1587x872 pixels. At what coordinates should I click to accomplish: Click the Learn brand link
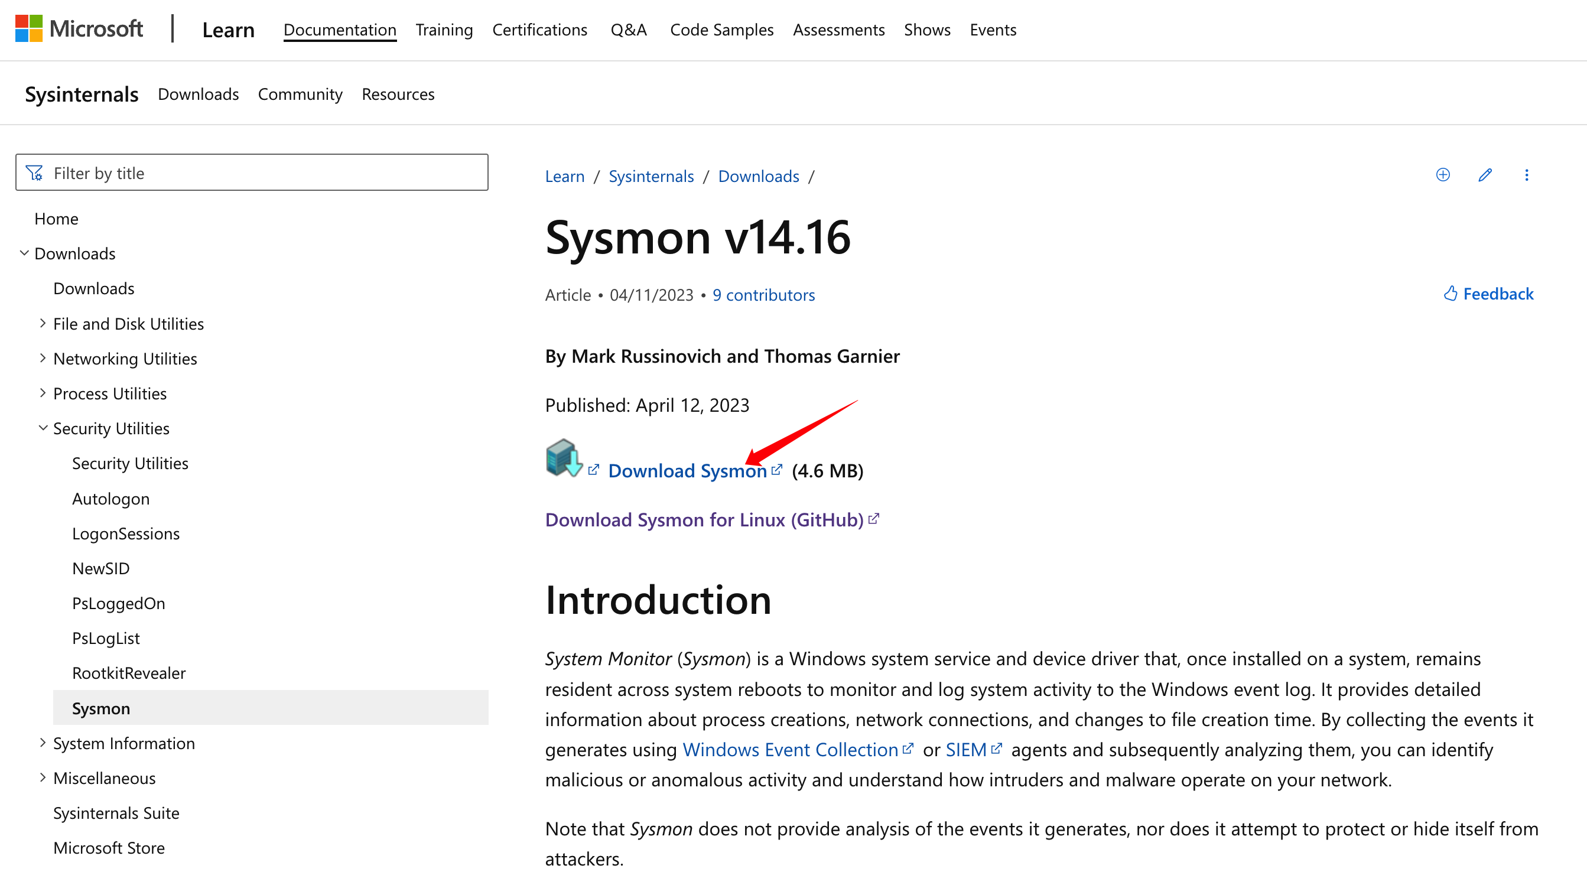click(x=228, y=30)
